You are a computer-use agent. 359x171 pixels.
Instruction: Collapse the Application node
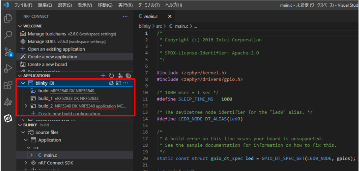(26, 140)
